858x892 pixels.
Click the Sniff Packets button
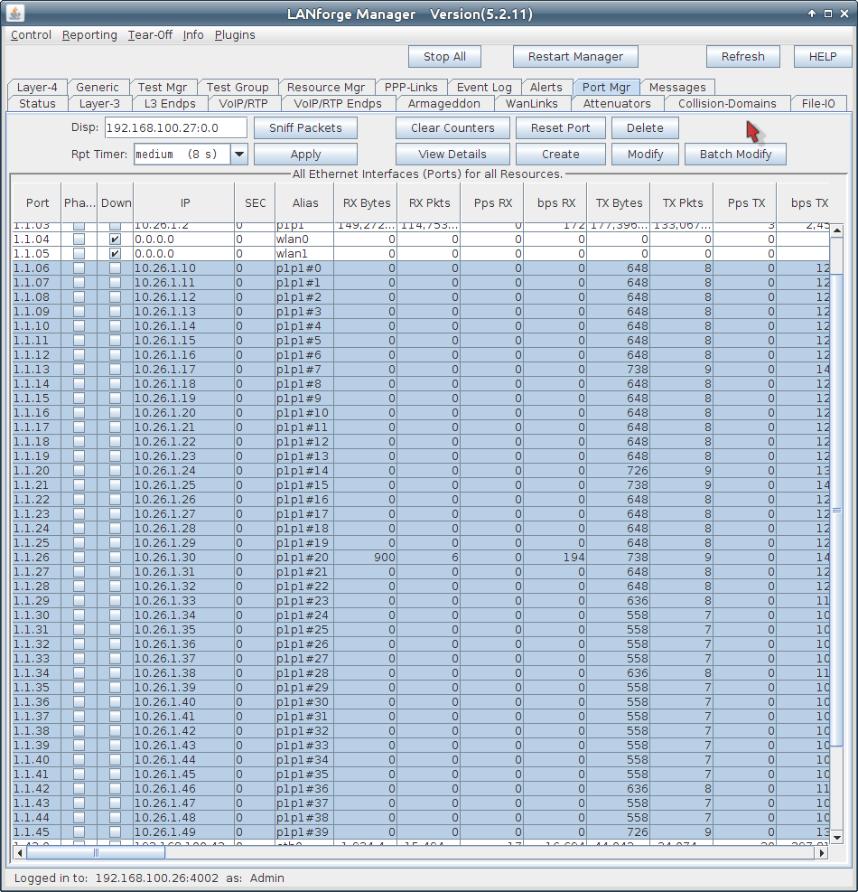pyautogui.click(x=306, y=128)
